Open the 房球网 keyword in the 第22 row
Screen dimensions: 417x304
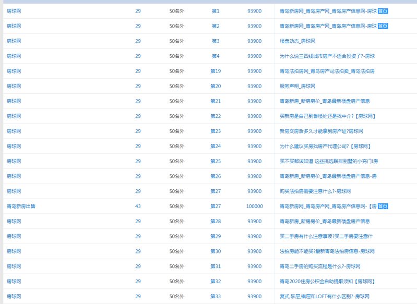[x=14, y=116]
